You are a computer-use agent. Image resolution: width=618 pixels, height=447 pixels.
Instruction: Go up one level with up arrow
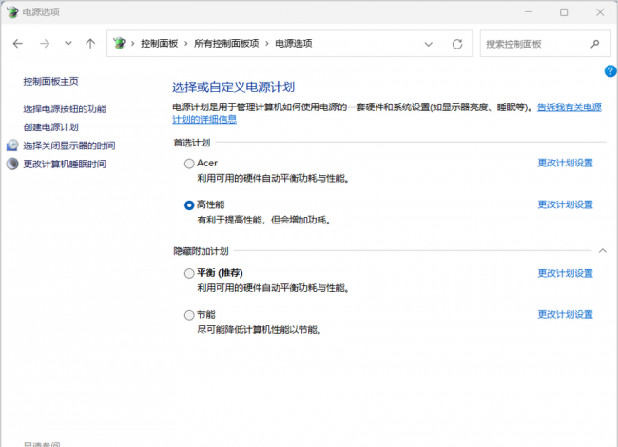click(x=90, y=44)
